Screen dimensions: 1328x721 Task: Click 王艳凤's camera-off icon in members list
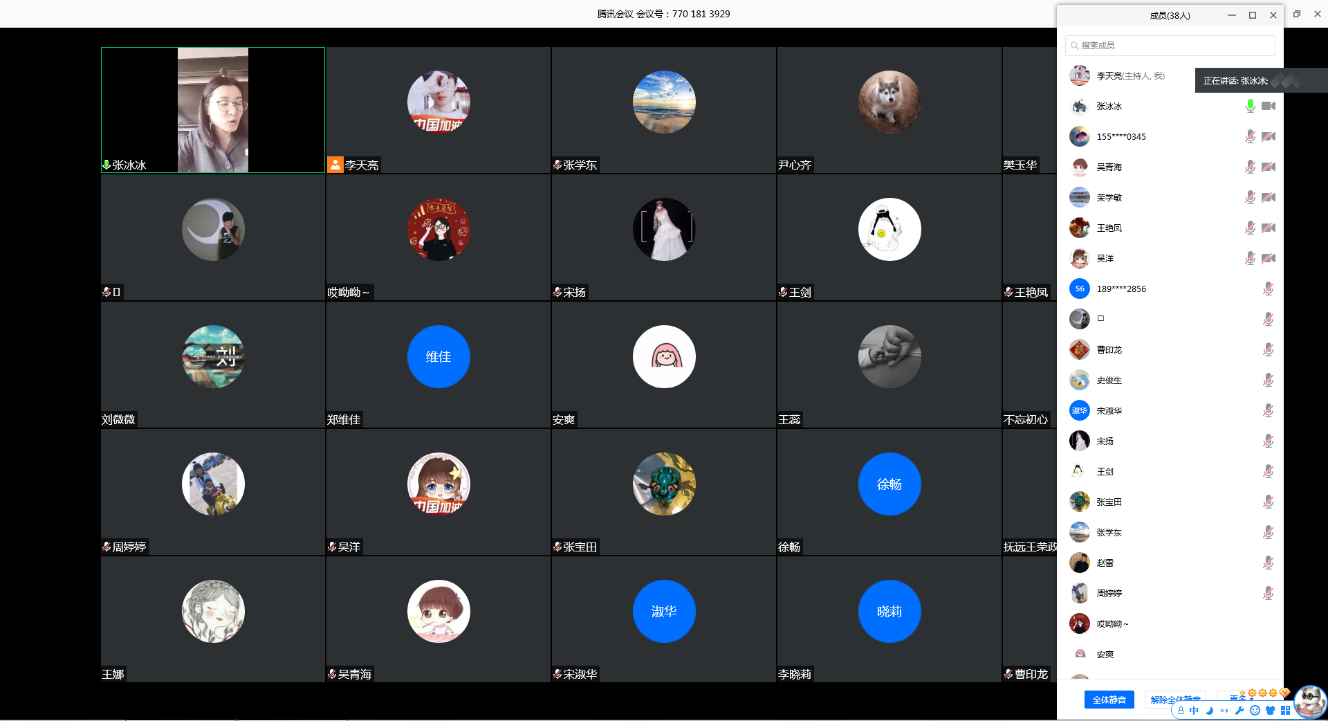point(1269,228)
